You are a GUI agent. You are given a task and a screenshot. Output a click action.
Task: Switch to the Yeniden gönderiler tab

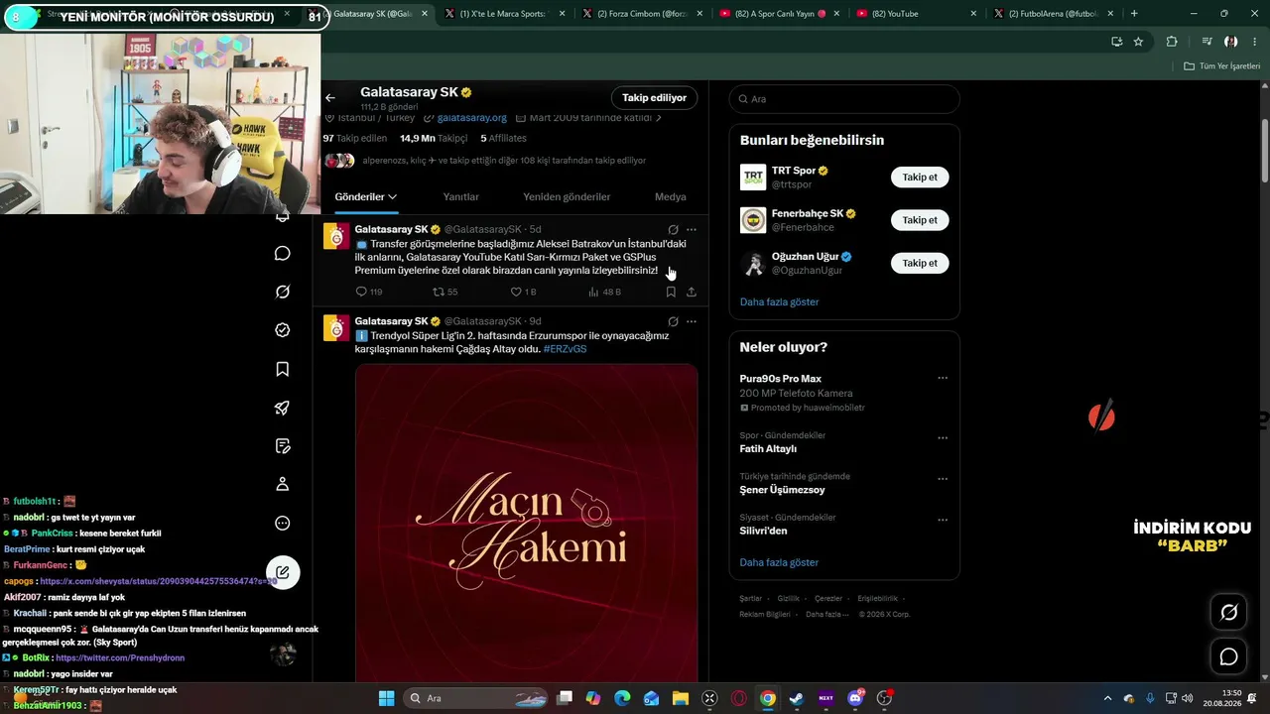click(x=567, y=196)
